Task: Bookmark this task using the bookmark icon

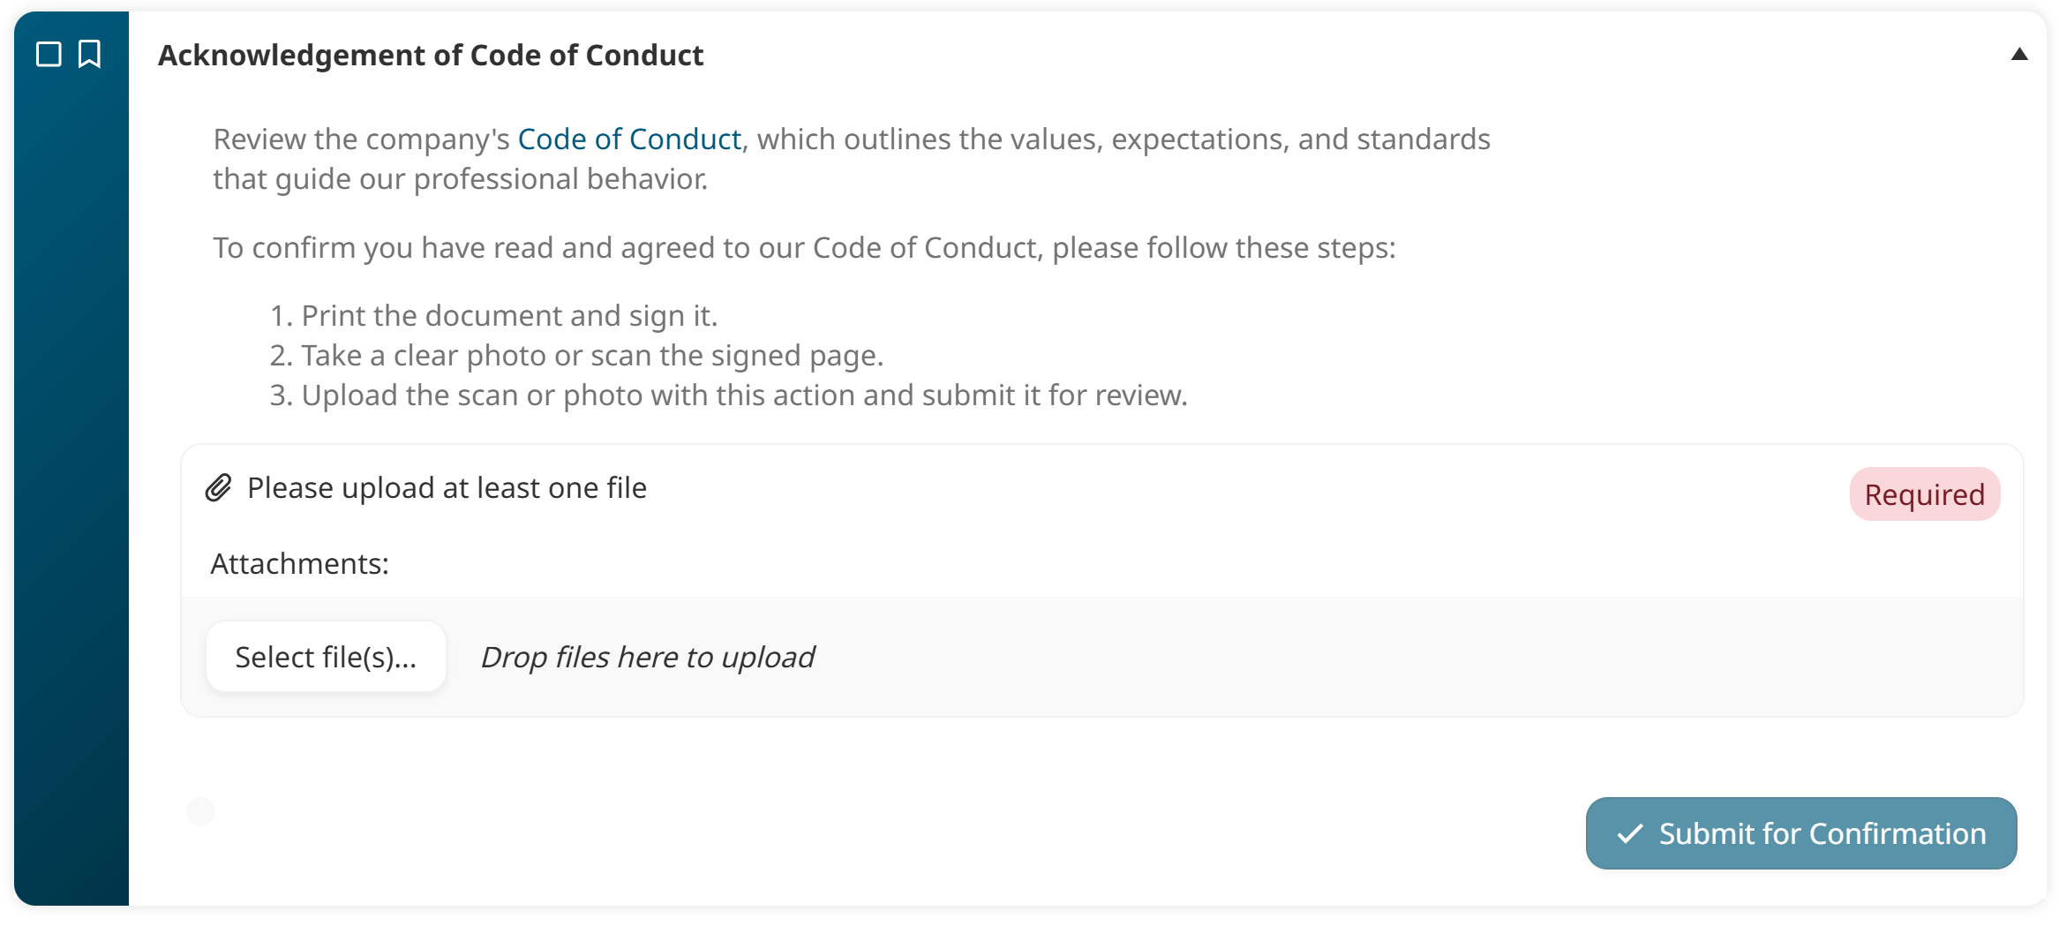Action: [x=88, y=55]
